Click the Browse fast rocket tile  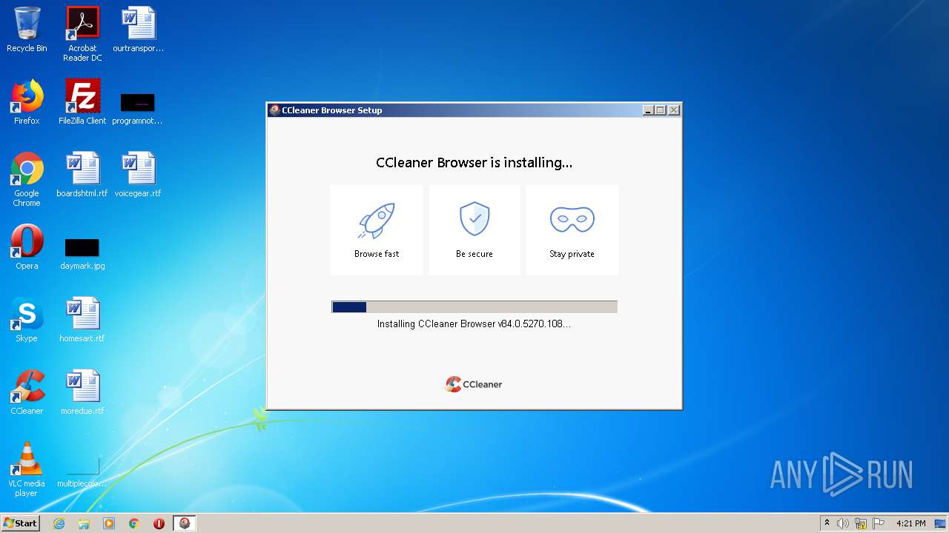(x=377, y=230)
